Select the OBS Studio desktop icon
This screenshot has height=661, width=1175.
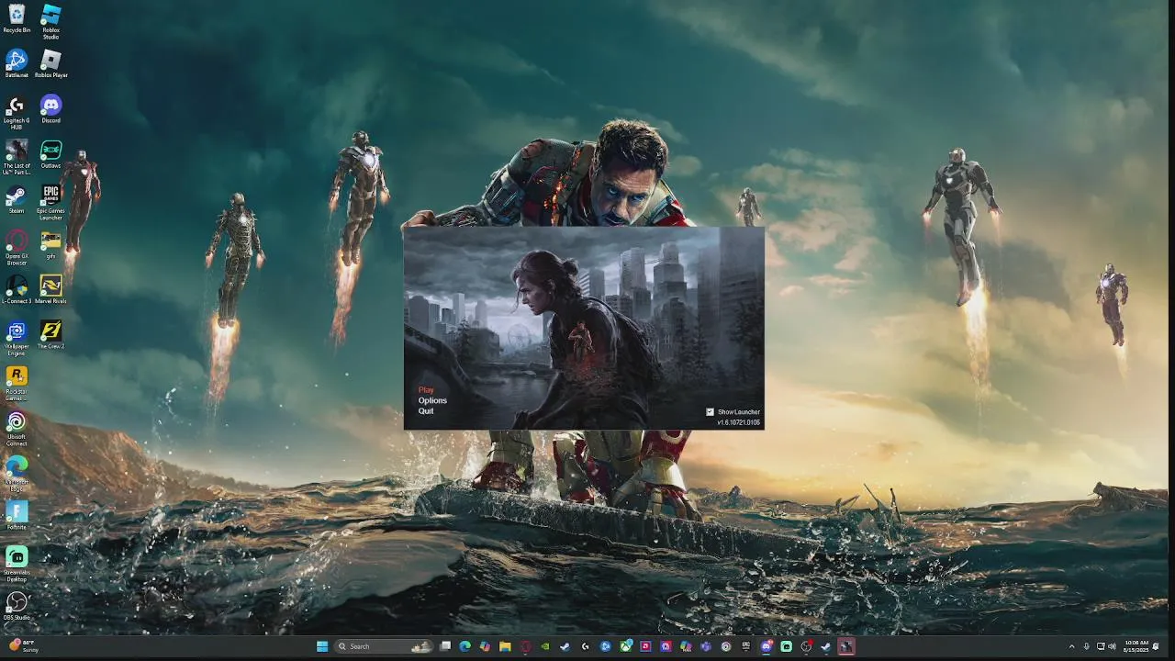[x=17, y=604]
